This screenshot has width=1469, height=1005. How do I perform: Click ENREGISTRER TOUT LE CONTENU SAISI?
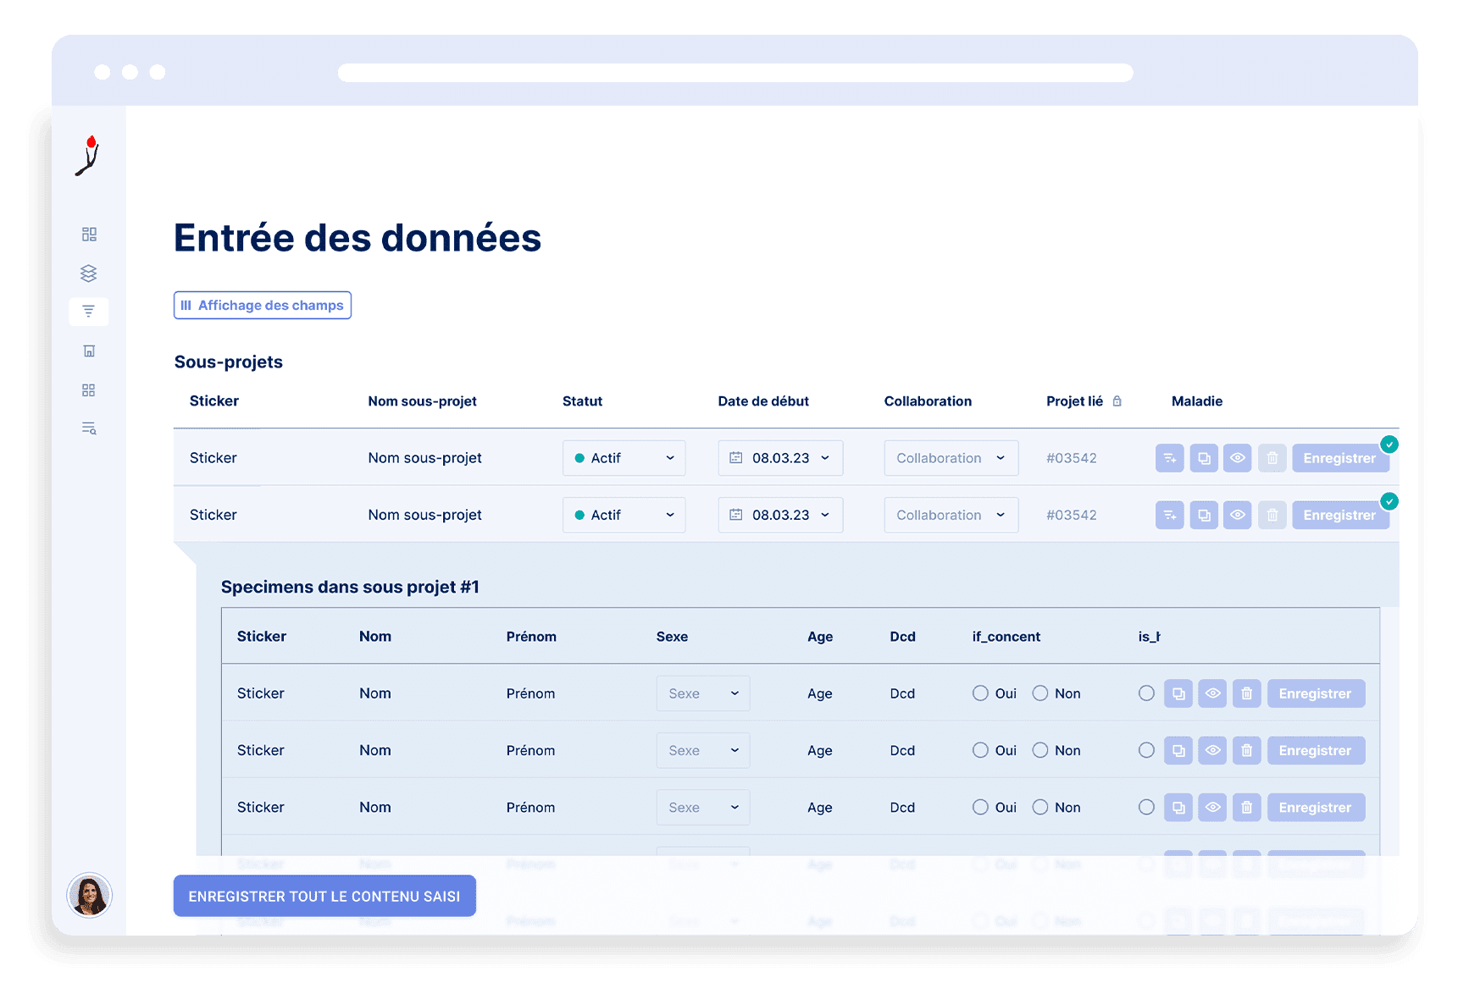[324, 895]
